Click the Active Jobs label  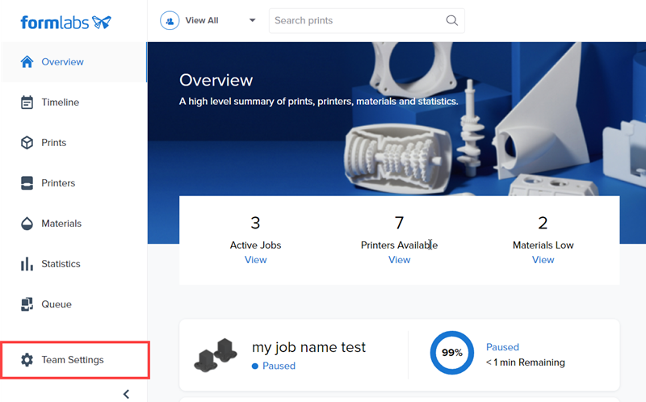click(x=255, y=245)
